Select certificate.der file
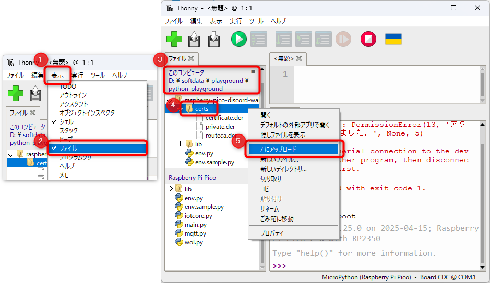Screen dimensions: 490x283 224,118
